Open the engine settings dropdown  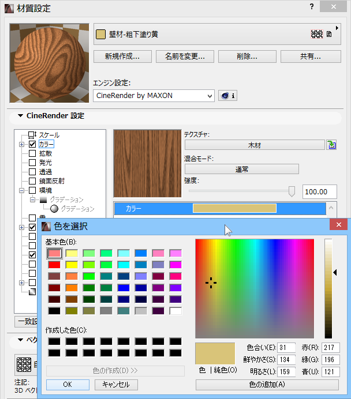pyautogui.click(x=154, y=96)
